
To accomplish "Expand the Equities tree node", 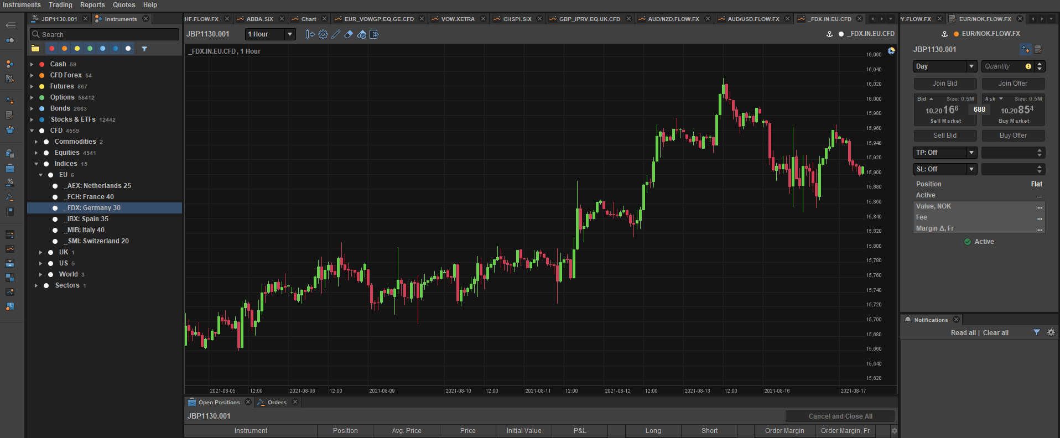I will coord(36,153).
